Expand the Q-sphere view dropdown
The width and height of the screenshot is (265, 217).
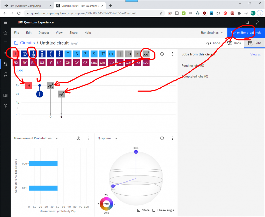pyautogui.click(x=116, y=138)
